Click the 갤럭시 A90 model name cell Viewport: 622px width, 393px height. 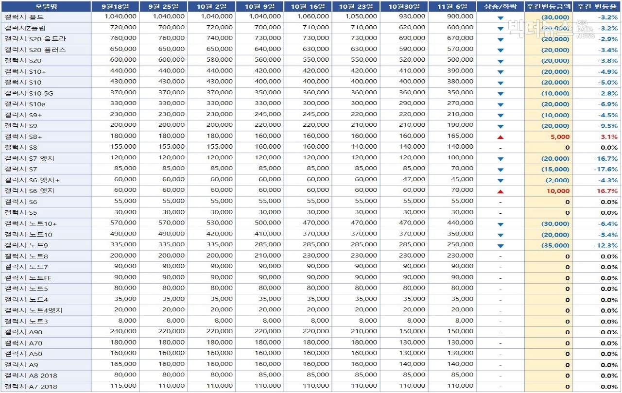46,333
